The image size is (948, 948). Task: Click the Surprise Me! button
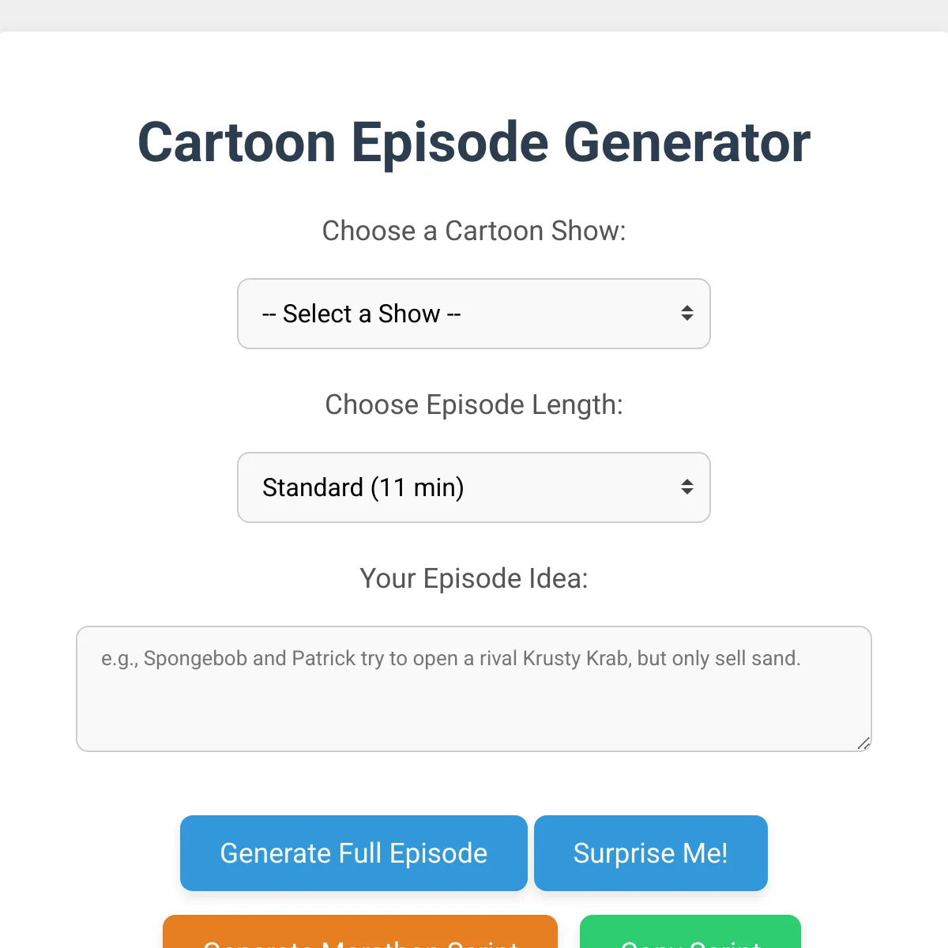(x=651, y=853)
